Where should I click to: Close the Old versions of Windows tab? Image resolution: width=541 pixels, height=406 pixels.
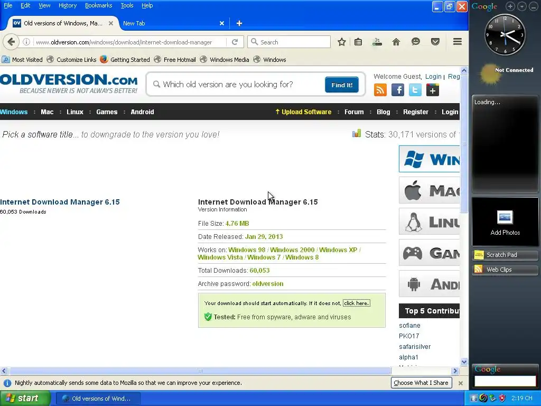111,23
